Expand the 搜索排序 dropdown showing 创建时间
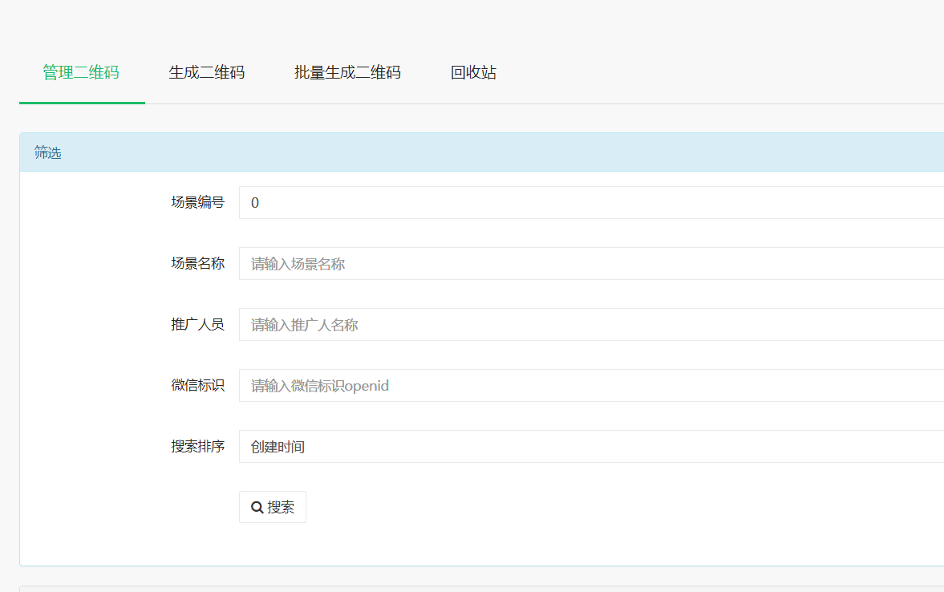The image size is (944, 592). coord(591,447)
